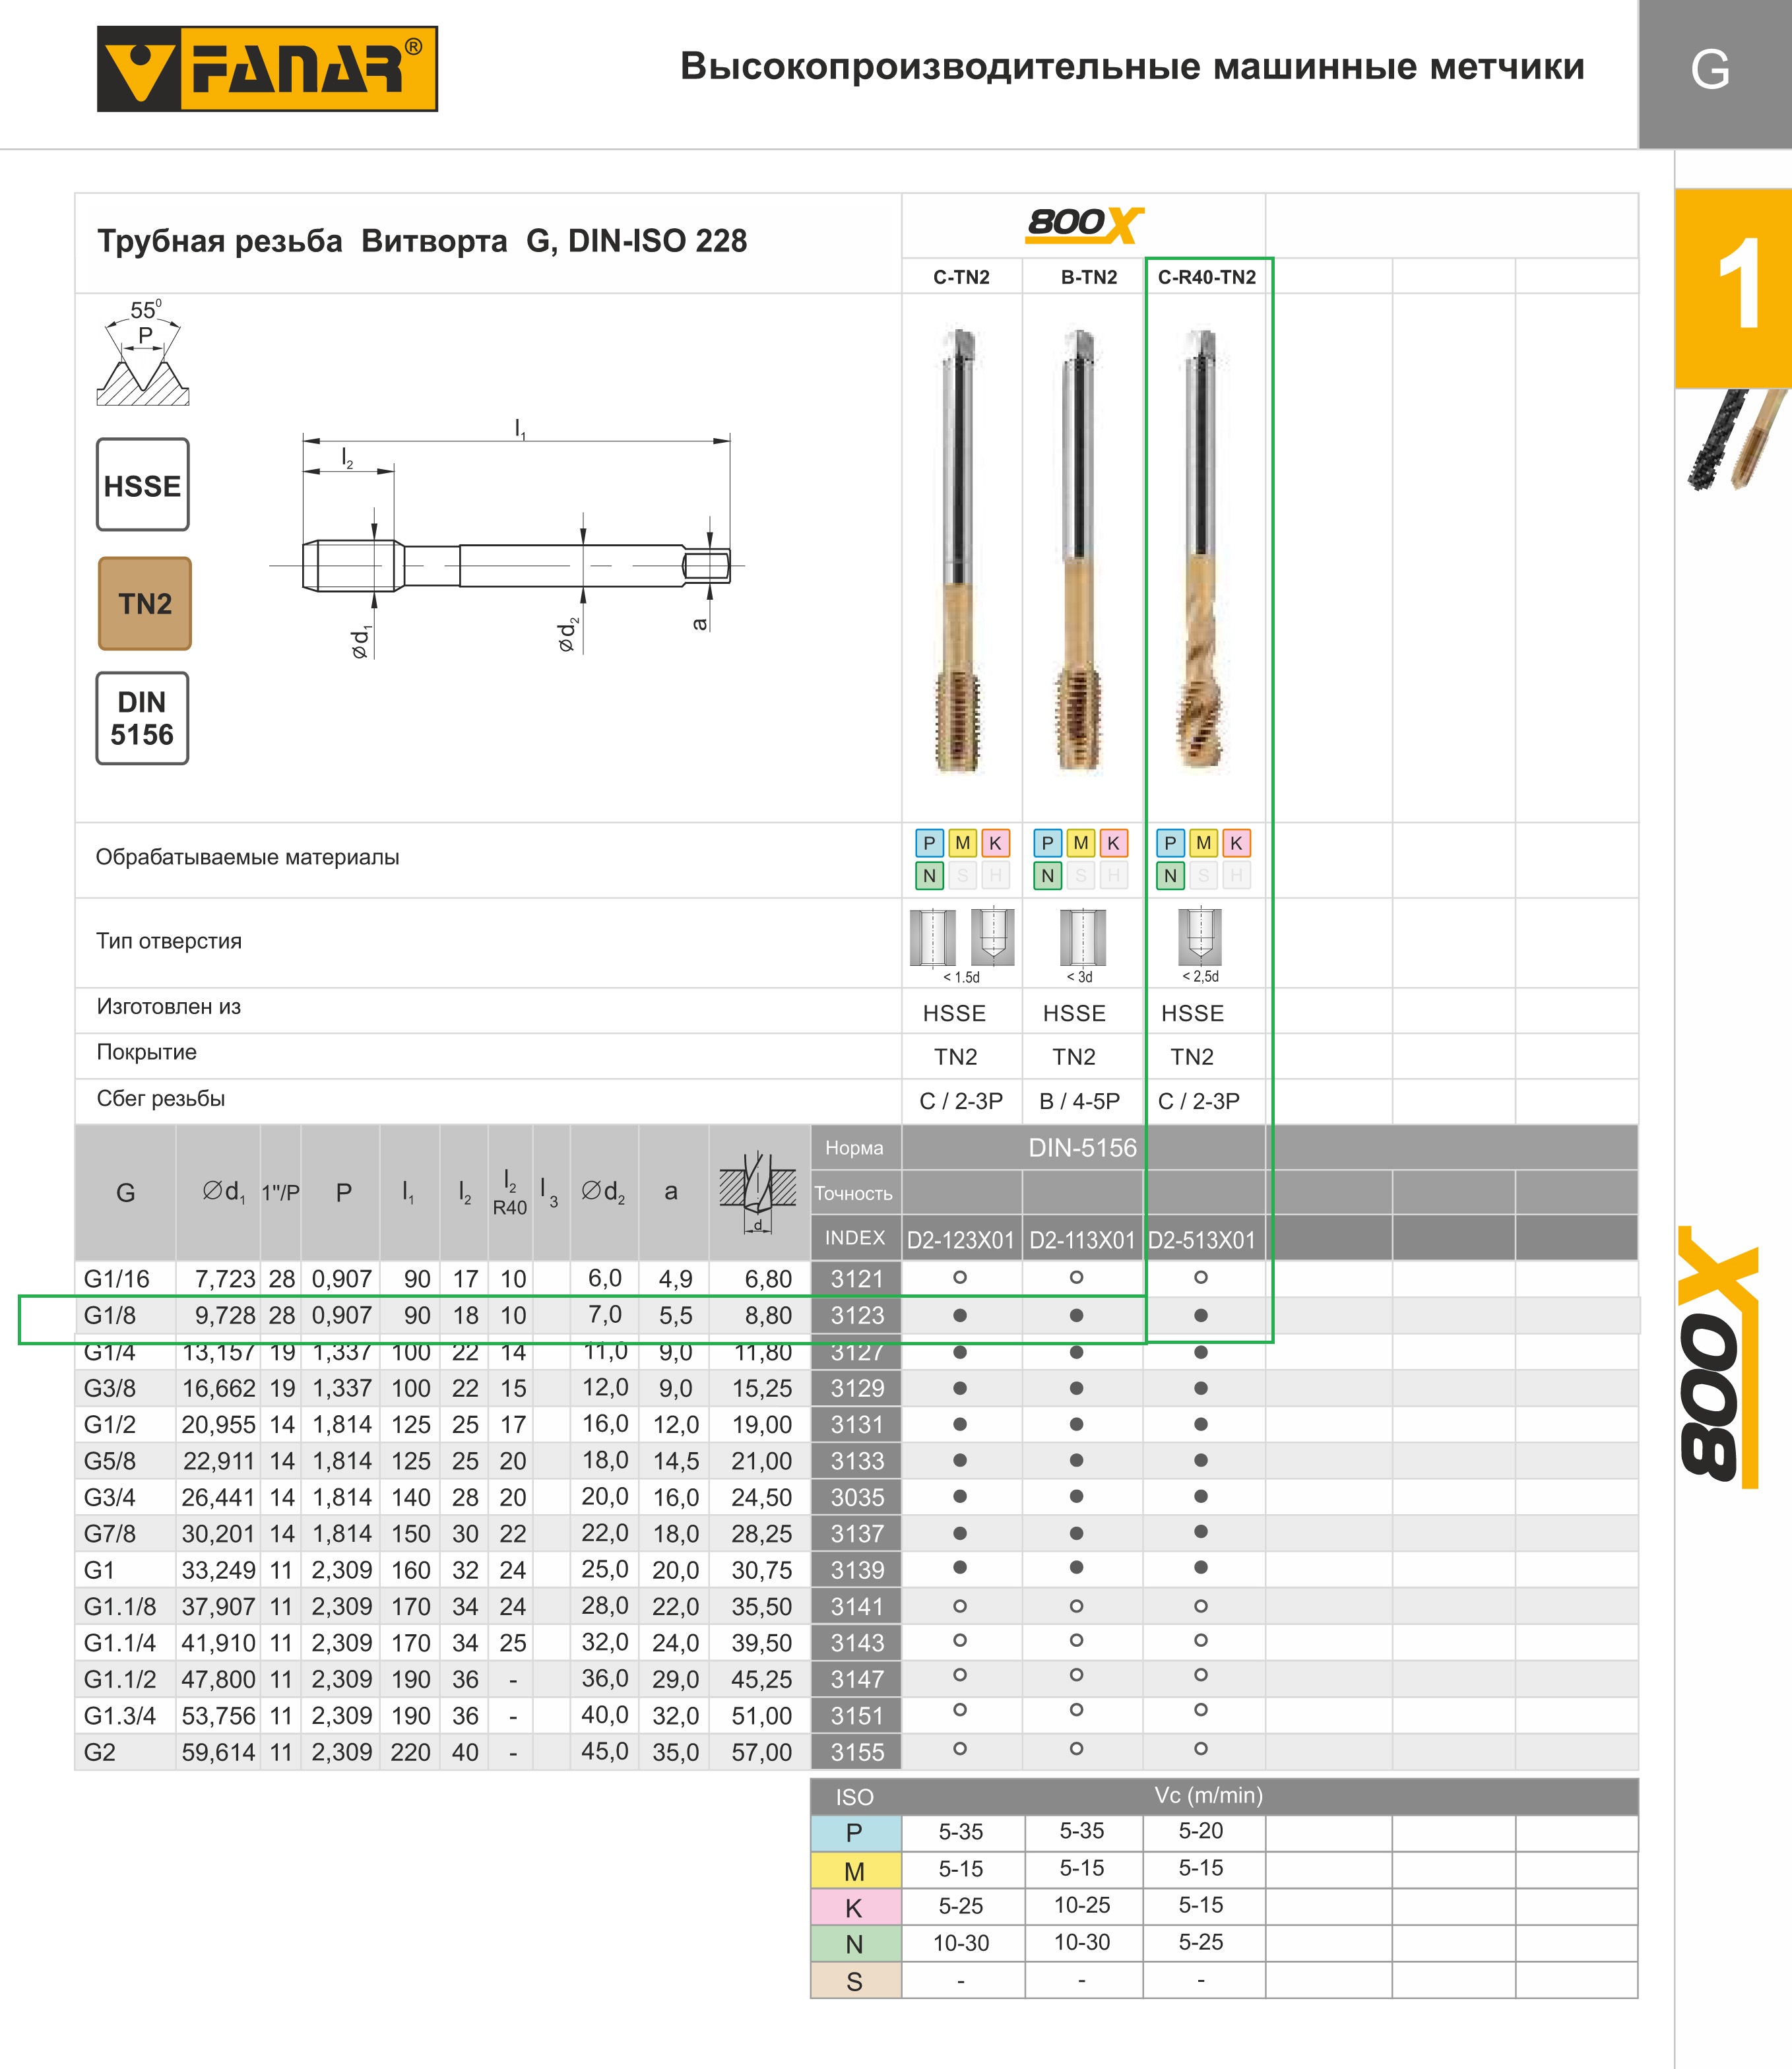The image size is (1792, 2069).
Task: Click the blue P swatch in the ISO table
Action: point(855,1833)
